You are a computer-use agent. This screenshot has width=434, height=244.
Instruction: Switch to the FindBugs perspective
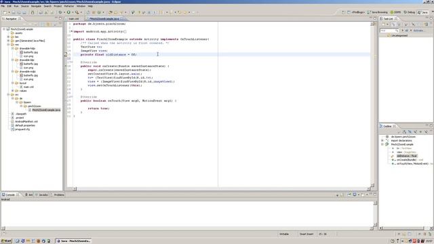click(357, 12)
